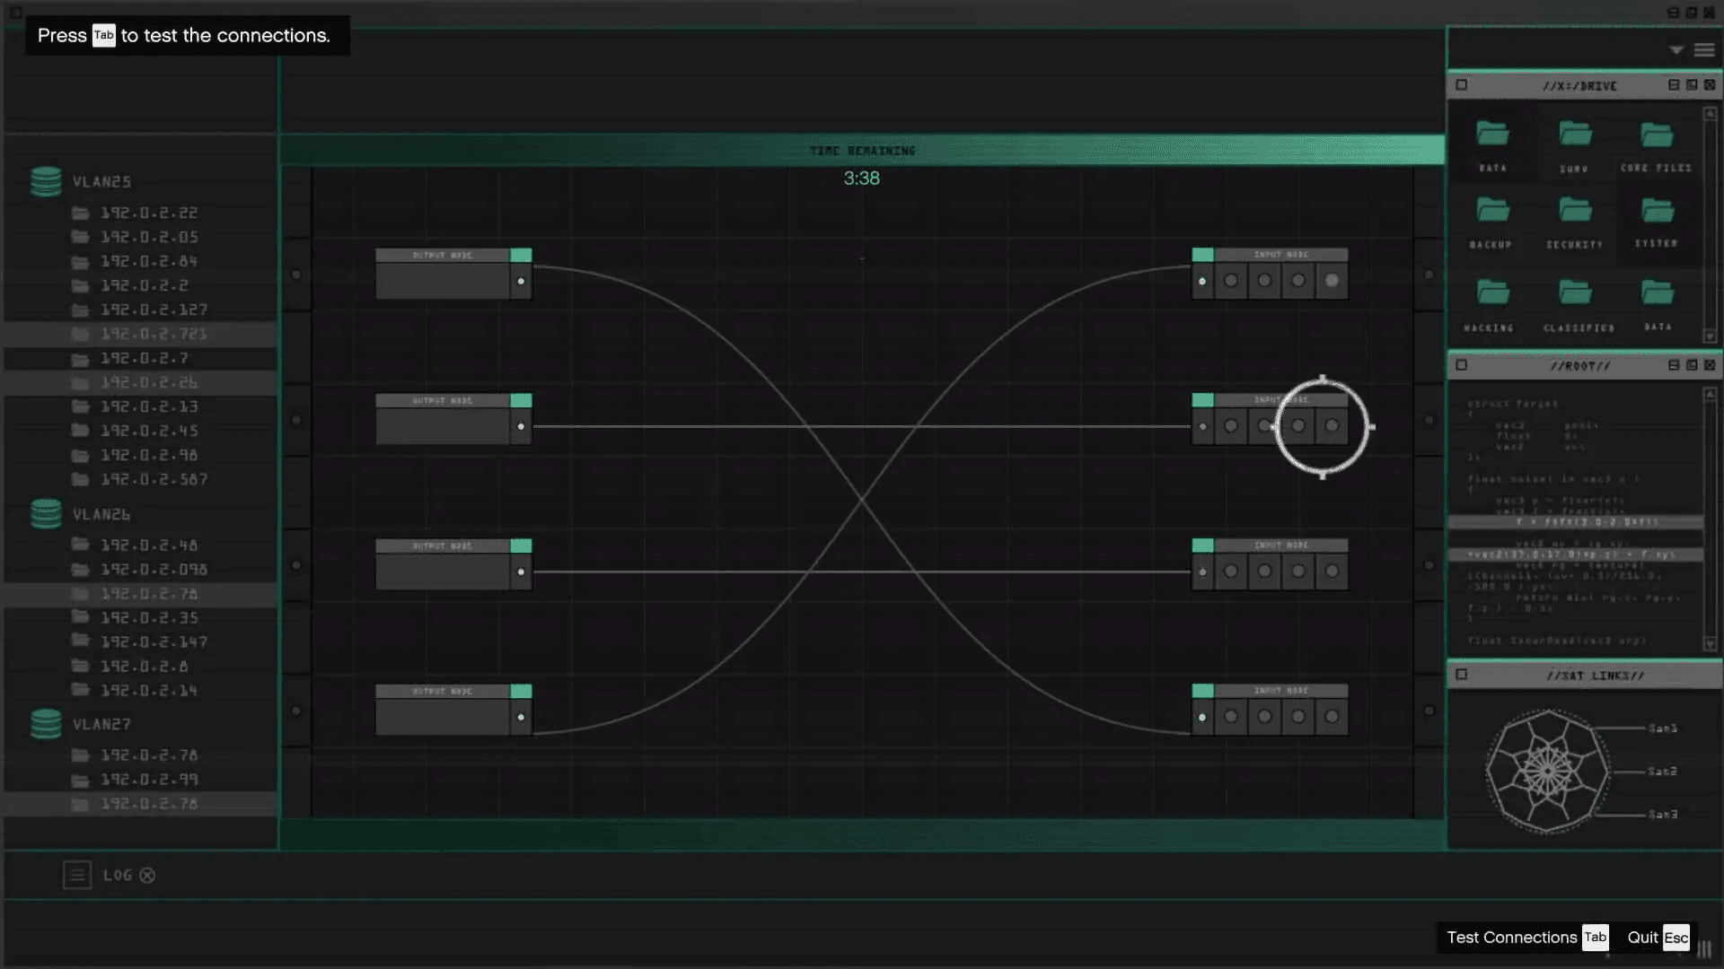The height and width of the screenshot is (969, 1724).
Task: Click the Quit Esc button
Action: click(1658, 937)
